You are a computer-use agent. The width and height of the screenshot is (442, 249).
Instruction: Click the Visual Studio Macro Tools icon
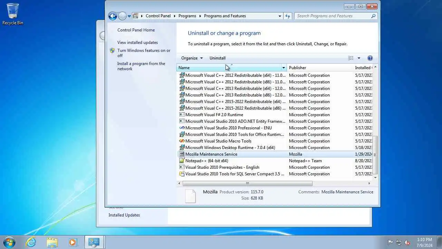(x=182, y=141)
